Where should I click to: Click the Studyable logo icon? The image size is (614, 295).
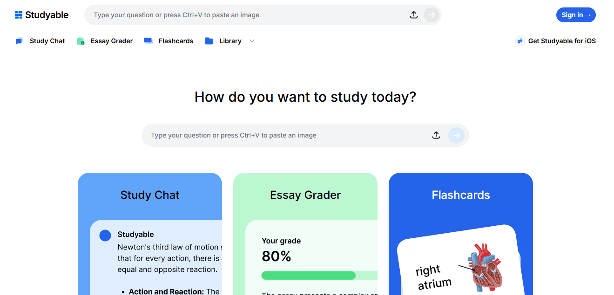coord(18,14)
